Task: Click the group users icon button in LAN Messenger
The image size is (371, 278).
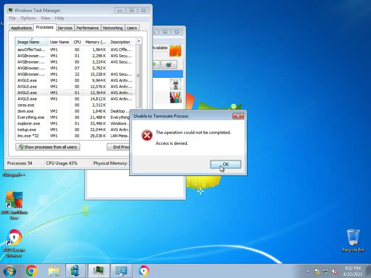Action: [169, 64]
